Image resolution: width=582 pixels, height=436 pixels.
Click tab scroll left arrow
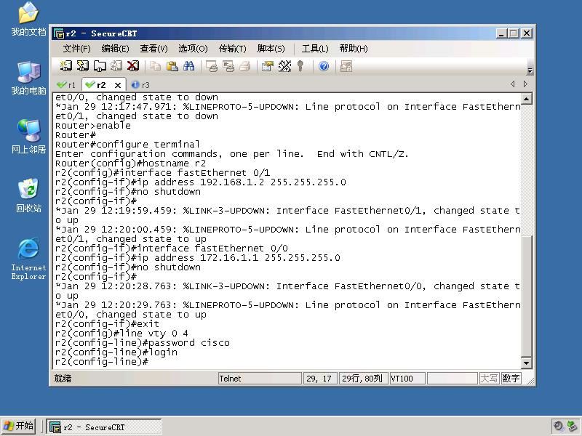click(x=513, y=84)
